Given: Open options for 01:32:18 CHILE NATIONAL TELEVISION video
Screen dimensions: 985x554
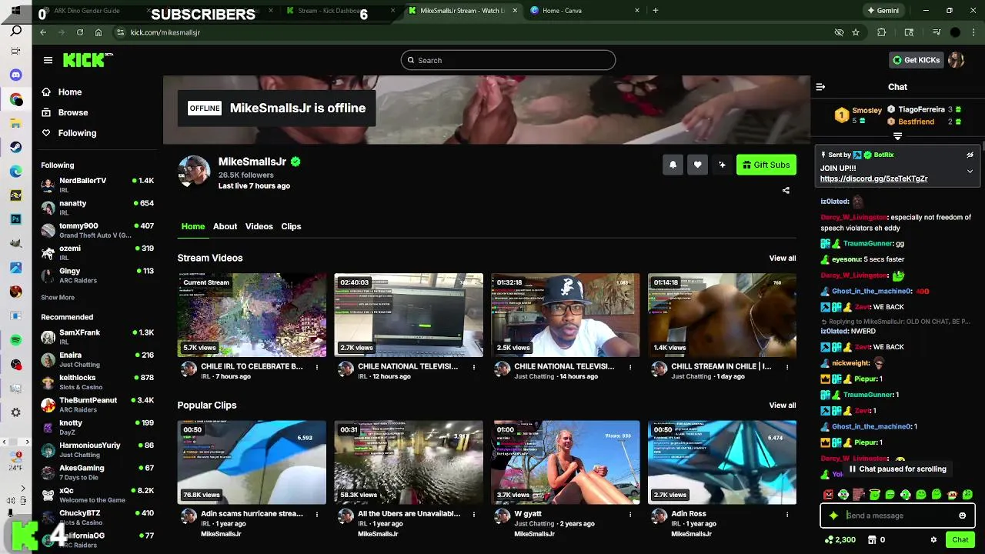Looking at the screenshot, I should pyautogui.click(x=631, y=367).
